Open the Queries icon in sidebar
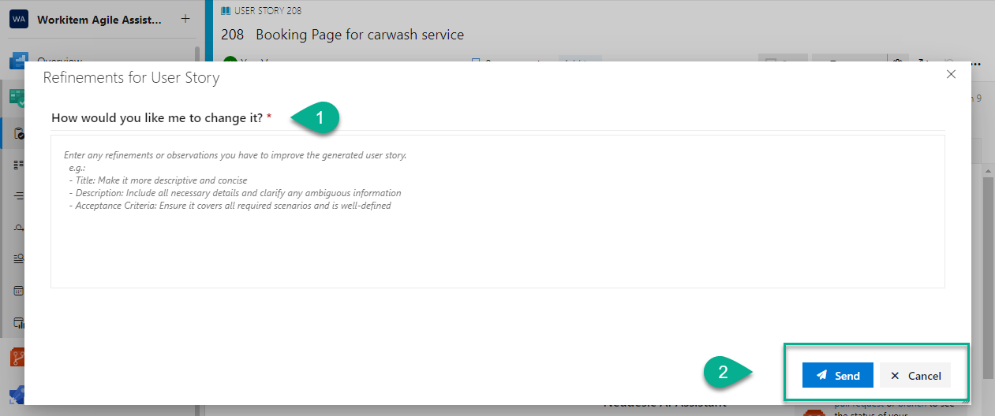 17,258
